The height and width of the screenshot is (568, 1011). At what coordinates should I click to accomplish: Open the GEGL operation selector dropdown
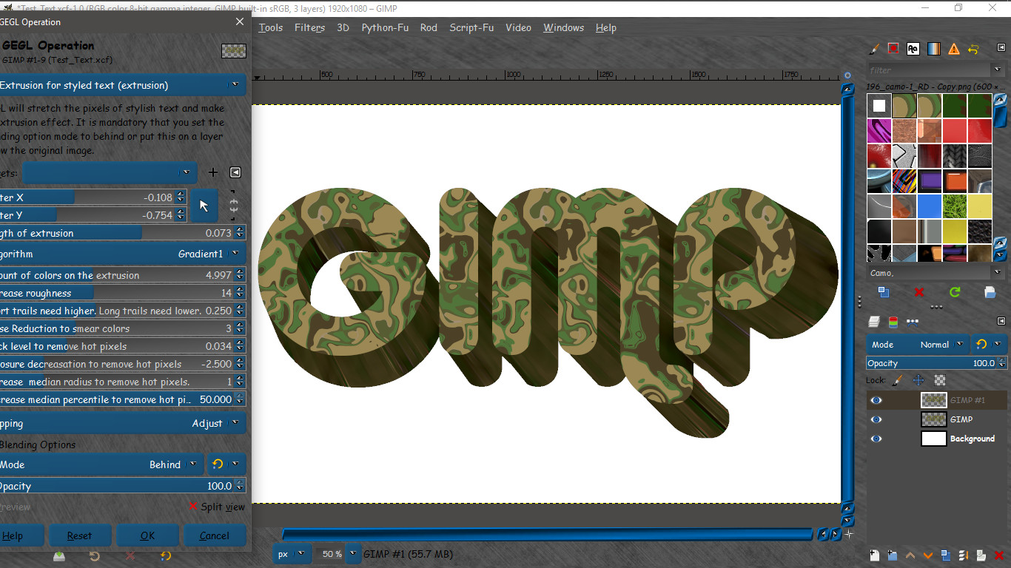coord(122,85)
